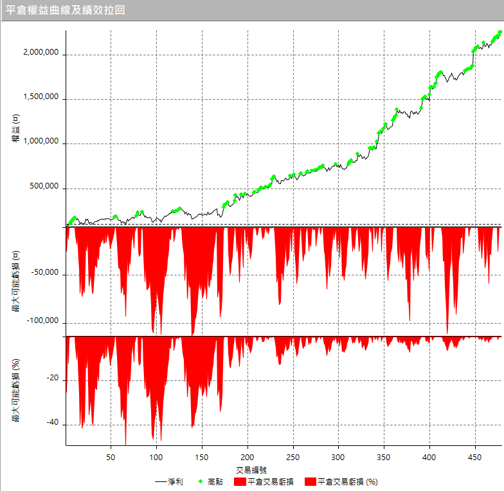Click the red 平倉交易虧損 (%) legend swatch
This screenshot has width=504, height=491.
310,481
